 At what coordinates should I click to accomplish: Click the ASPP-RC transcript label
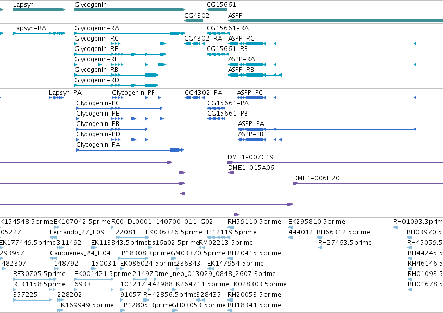(241, 39)
